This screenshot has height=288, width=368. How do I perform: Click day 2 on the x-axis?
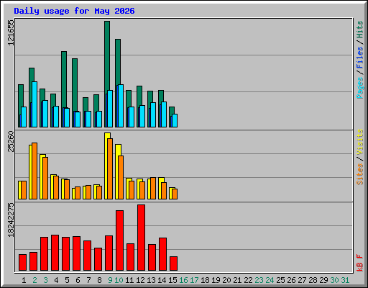tap(34, 280)
